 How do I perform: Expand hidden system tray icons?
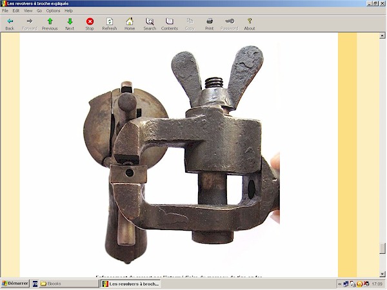click(x=340, y=284)
